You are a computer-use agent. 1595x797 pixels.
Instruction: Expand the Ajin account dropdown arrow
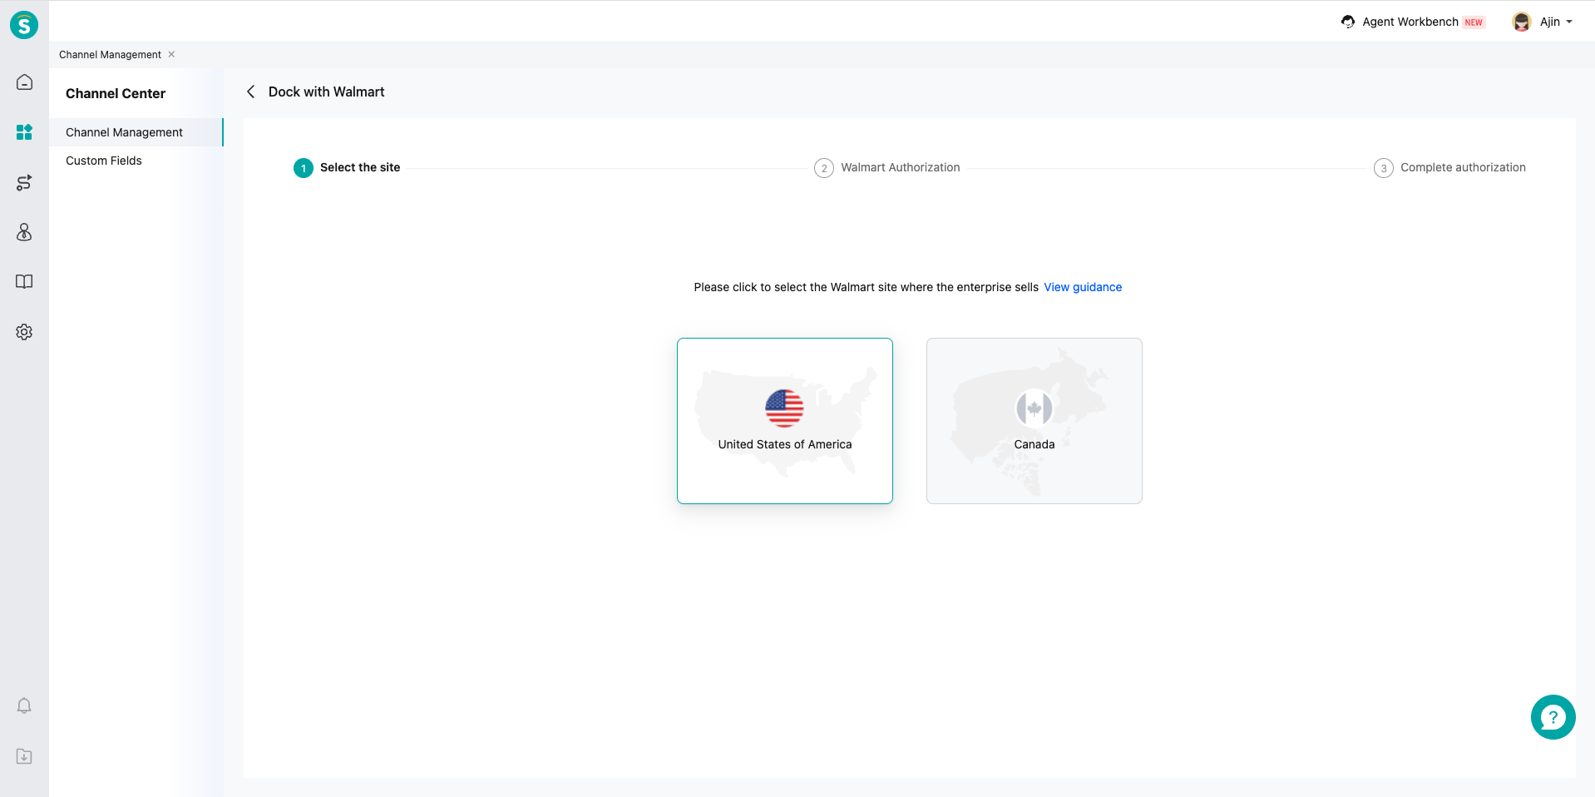1569,22
